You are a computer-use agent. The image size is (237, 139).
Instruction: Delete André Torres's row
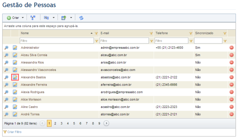point(231,114)
